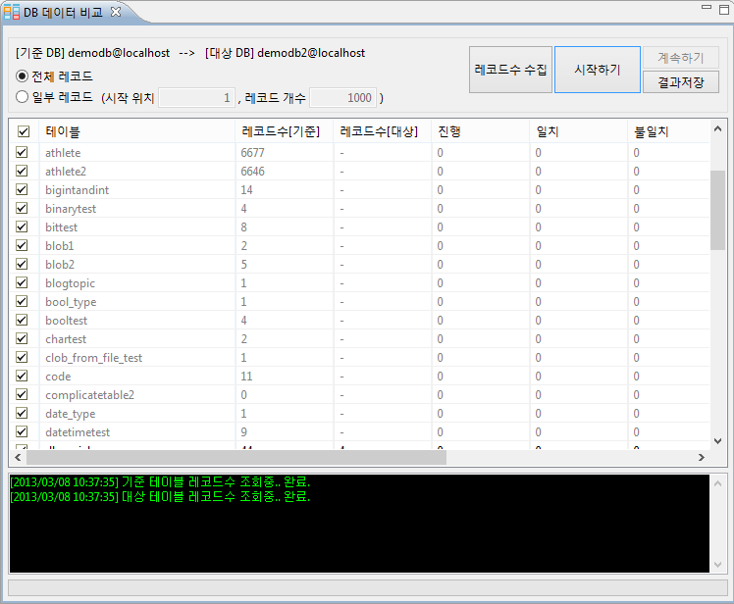Select the 전체 레코드 radio button
Image resolution: width=734 pixels, height=604 pixels.
tap(22, 75)
